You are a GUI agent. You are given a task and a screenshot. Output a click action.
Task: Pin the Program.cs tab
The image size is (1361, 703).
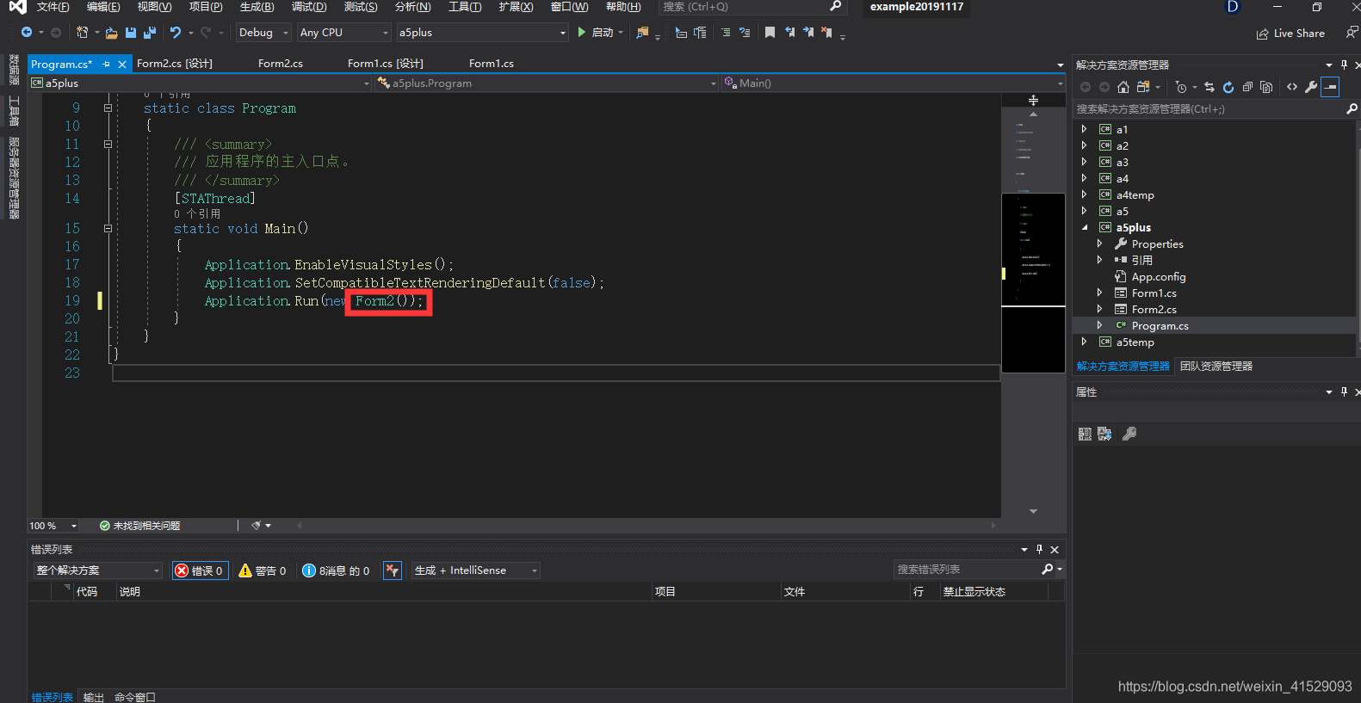(x=107, y=65)
